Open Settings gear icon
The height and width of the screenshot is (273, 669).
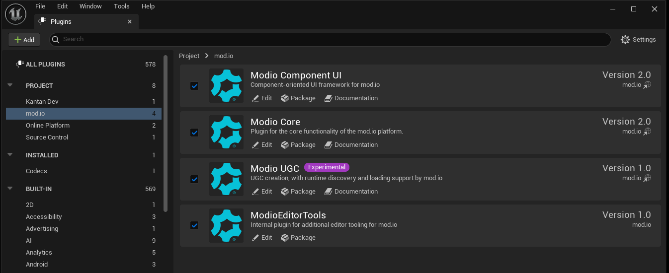click(625, 40)
